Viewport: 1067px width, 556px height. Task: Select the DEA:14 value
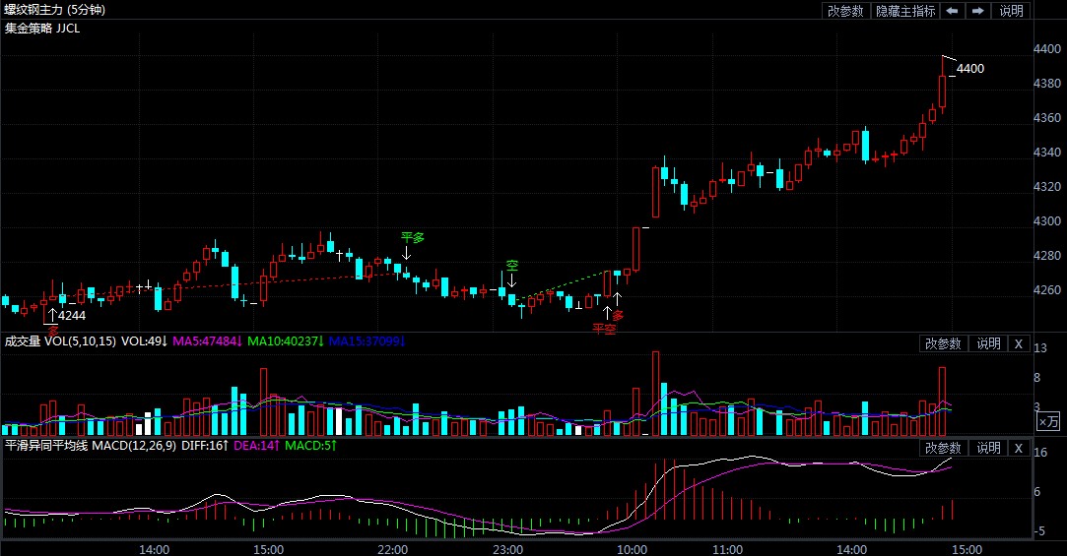pyautogui.click(x=256, y=446)
